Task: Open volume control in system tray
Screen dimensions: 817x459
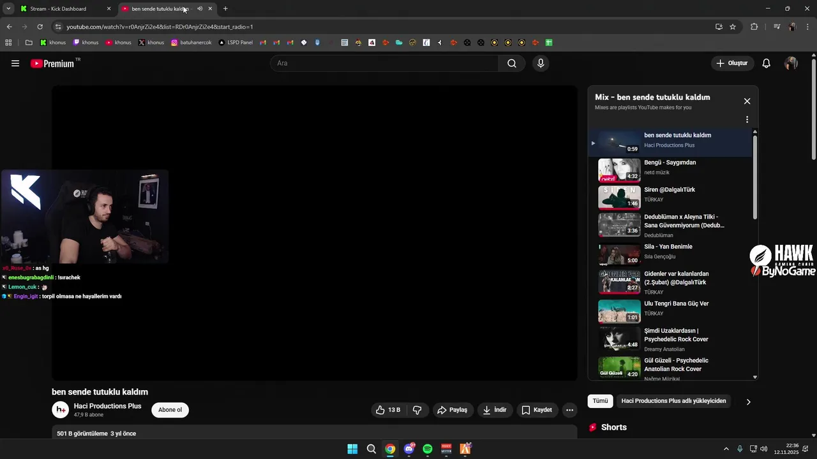Action: (x=764, y=449)
